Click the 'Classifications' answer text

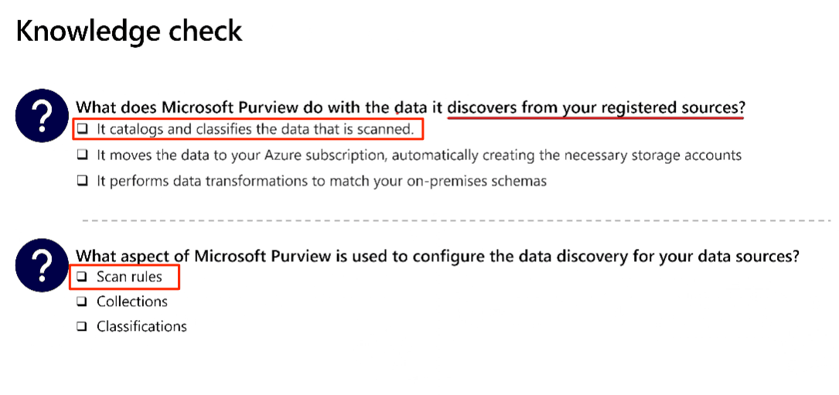click(142, 326)
